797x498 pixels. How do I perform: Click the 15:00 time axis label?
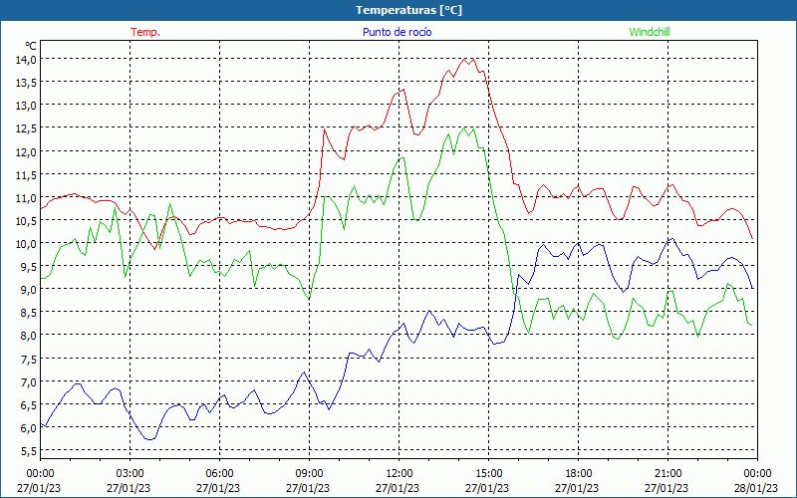click(489, 474)
